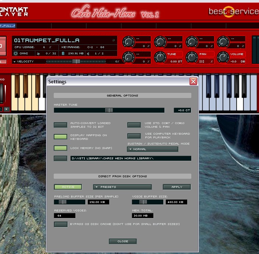
Task: Click the fourth unassigned knob in the top row
Action: coord(223,42)
